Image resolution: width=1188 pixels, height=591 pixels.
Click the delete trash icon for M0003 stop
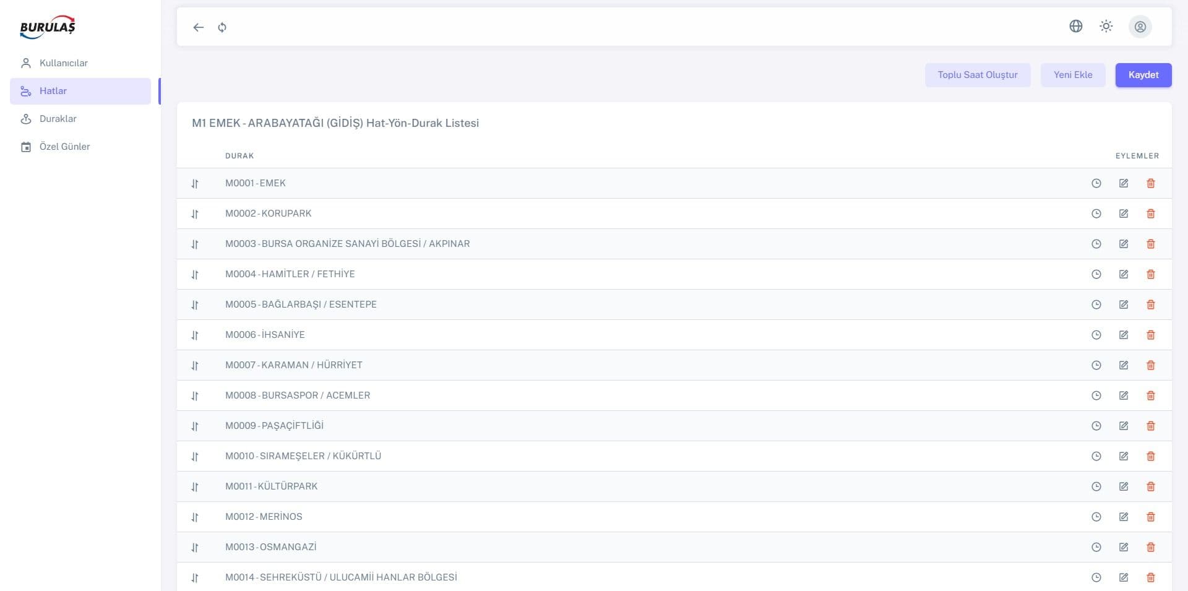[x=1151, y=244]
